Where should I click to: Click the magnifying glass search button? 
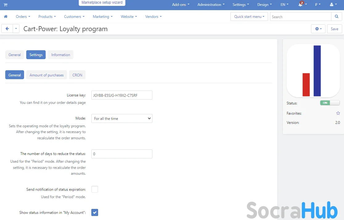(336, 17)
